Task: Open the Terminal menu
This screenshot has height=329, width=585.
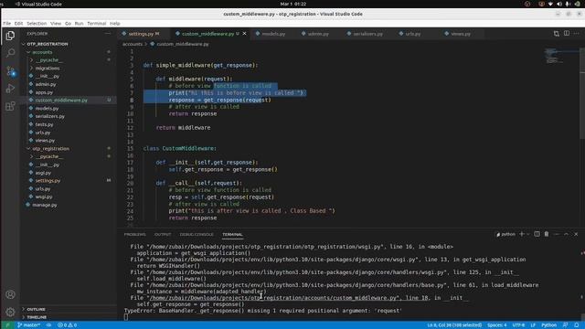Action: (x=97, y=23)
